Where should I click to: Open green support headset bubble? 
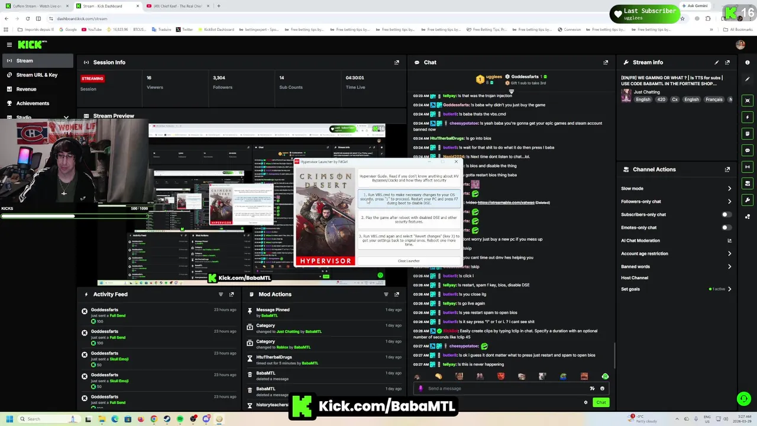click(743, 399)
